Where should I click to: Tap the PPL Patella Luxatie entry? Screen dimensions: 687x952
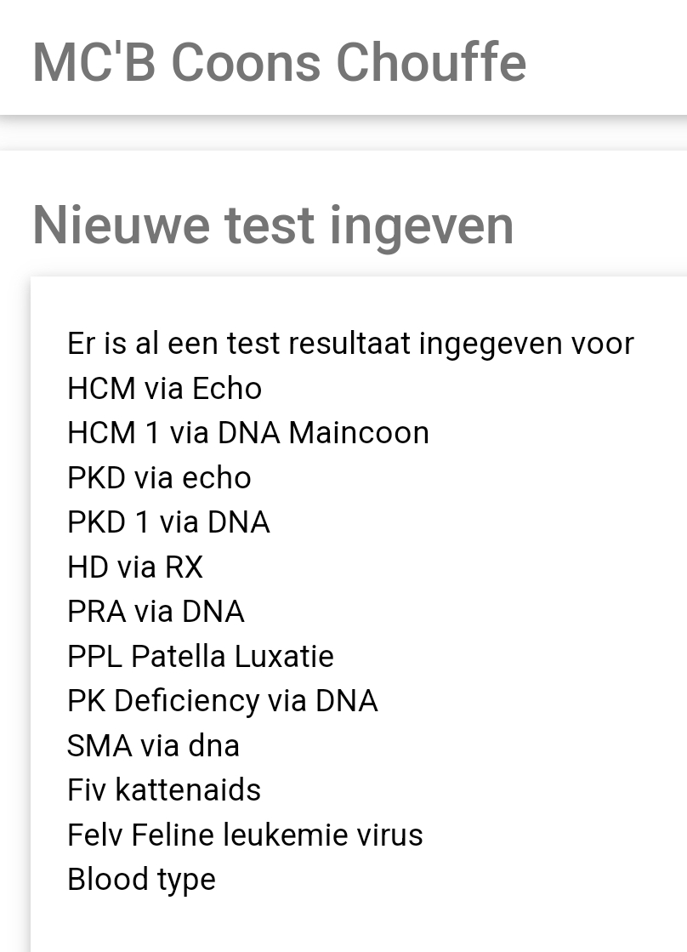(201, 657)
